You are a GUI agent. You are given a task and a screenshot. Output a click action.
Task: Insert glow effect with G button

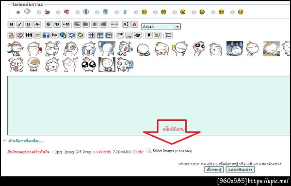48,24
